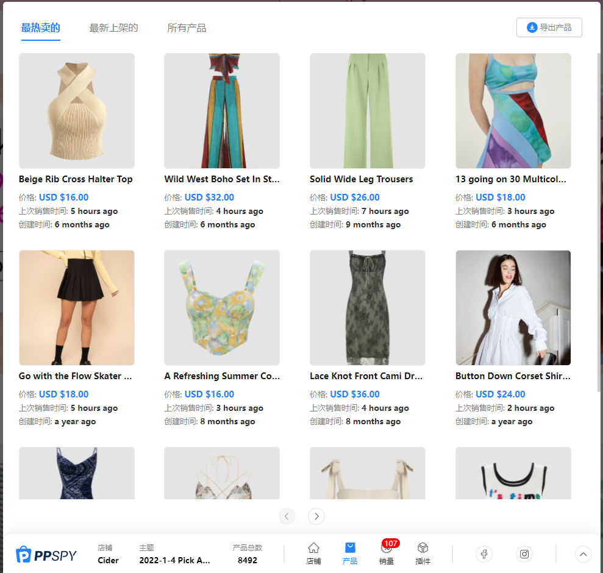Viewport: 603px width, 573px height.
Task: Open the 销量 sales icon with 107 badge
Action: click(x=387, y=553)
